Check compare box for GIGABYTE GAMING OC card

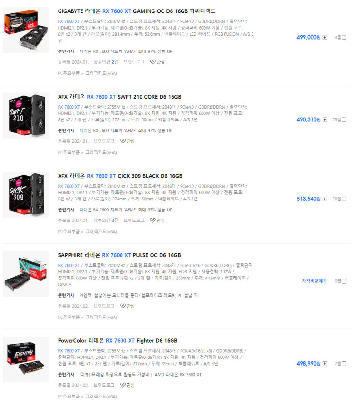344,37
